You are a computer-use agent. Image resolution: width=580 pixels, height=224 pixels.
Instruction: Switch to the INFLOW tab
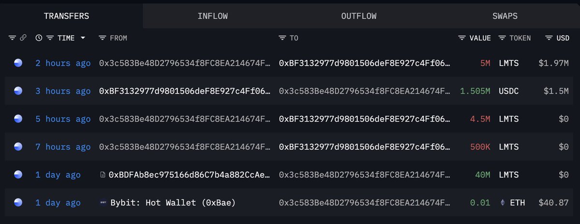(213, 16)
